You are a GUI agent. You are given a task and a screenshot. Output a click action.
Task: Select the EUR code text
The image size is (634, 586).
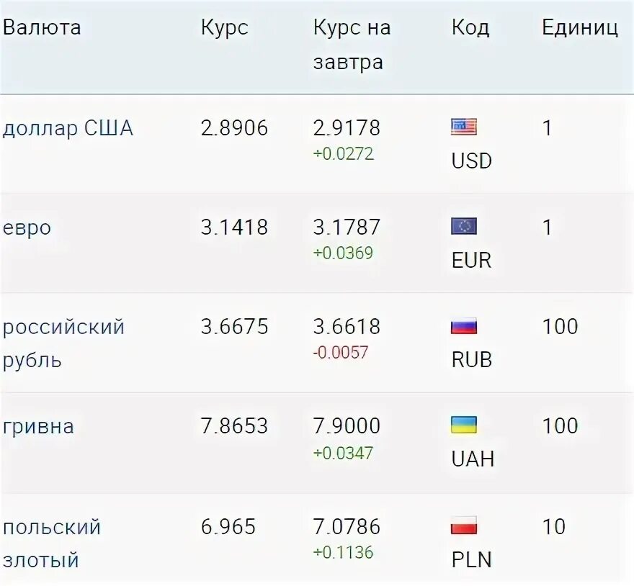(x=471, y=260)
